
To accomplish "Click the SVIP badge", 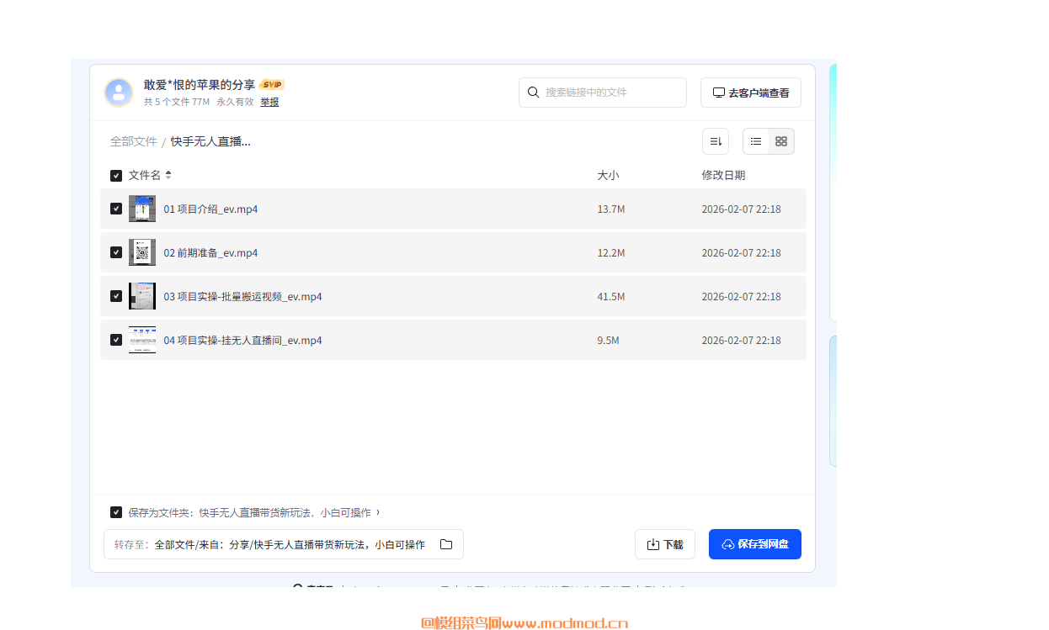I will pyautogui.click(x=272, y=85).
